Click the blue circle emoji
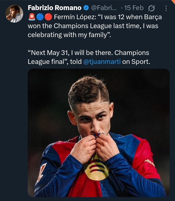The image size is (175, 201). point(40,17)
